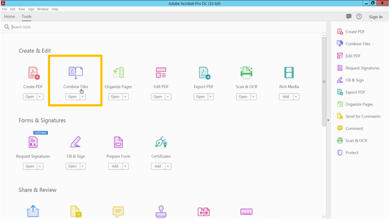390x219 pixels.
Task: Open Scan & OCR in right sidebar
Action: point(352,140)
